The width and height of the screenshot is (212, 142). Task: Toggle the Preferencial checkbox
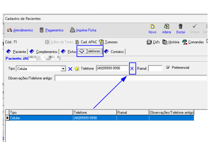point(168,68)
